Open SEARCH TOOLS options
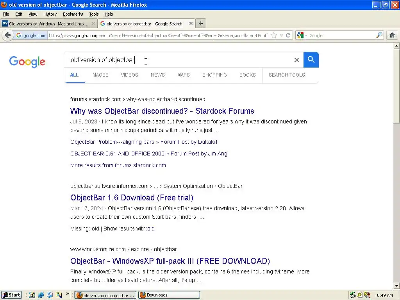 287,75
